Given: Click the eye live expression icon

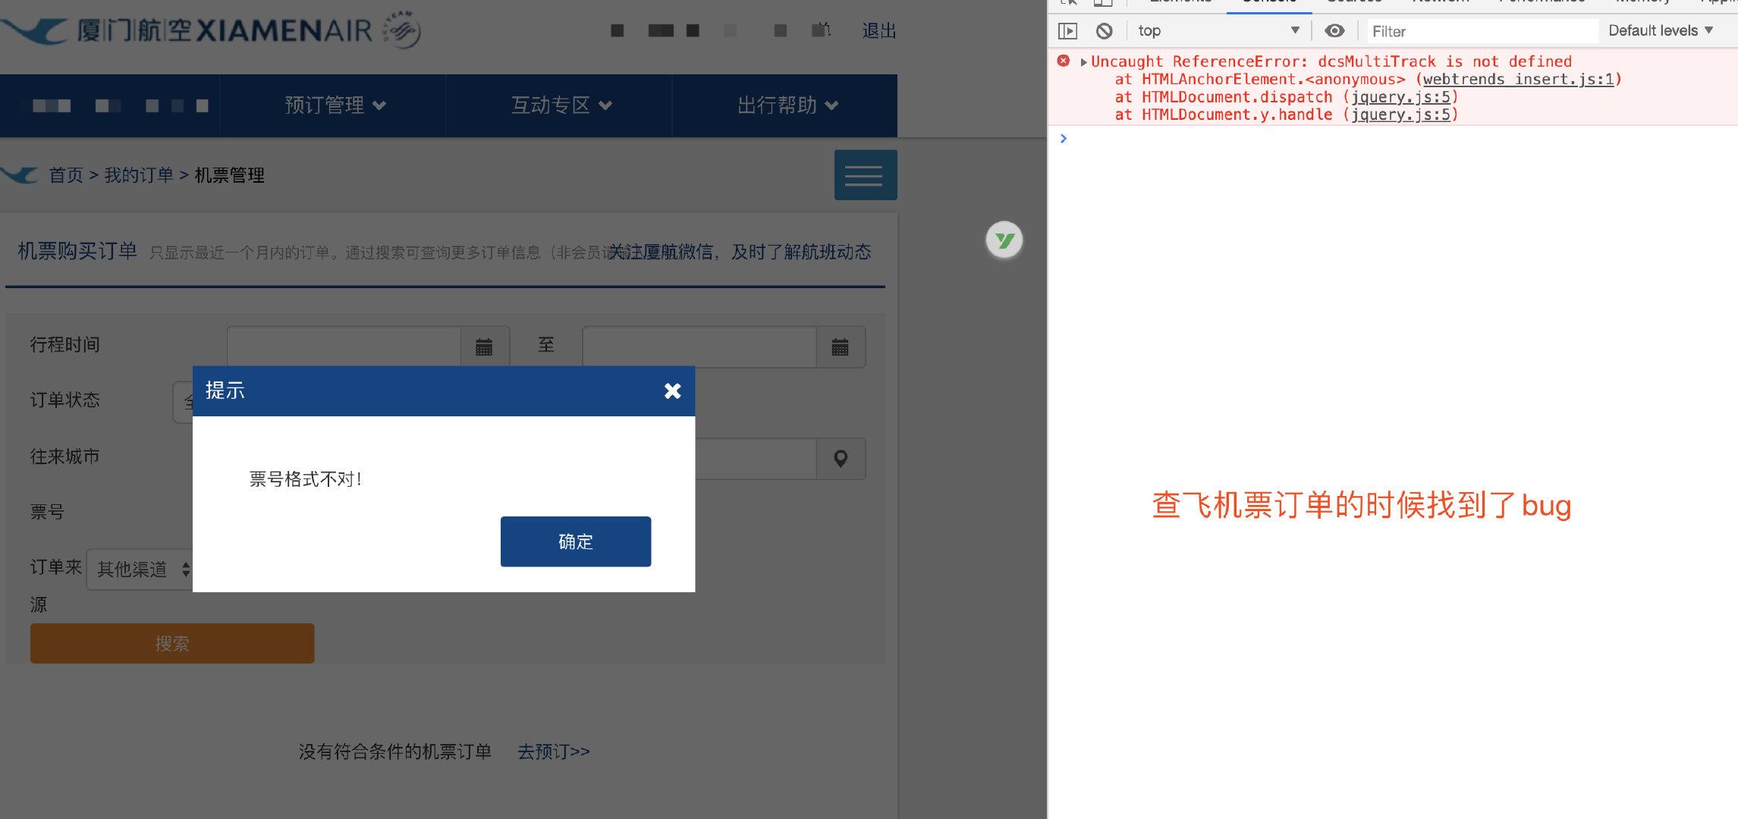Looking at the screenshot, I should 1334,31.
